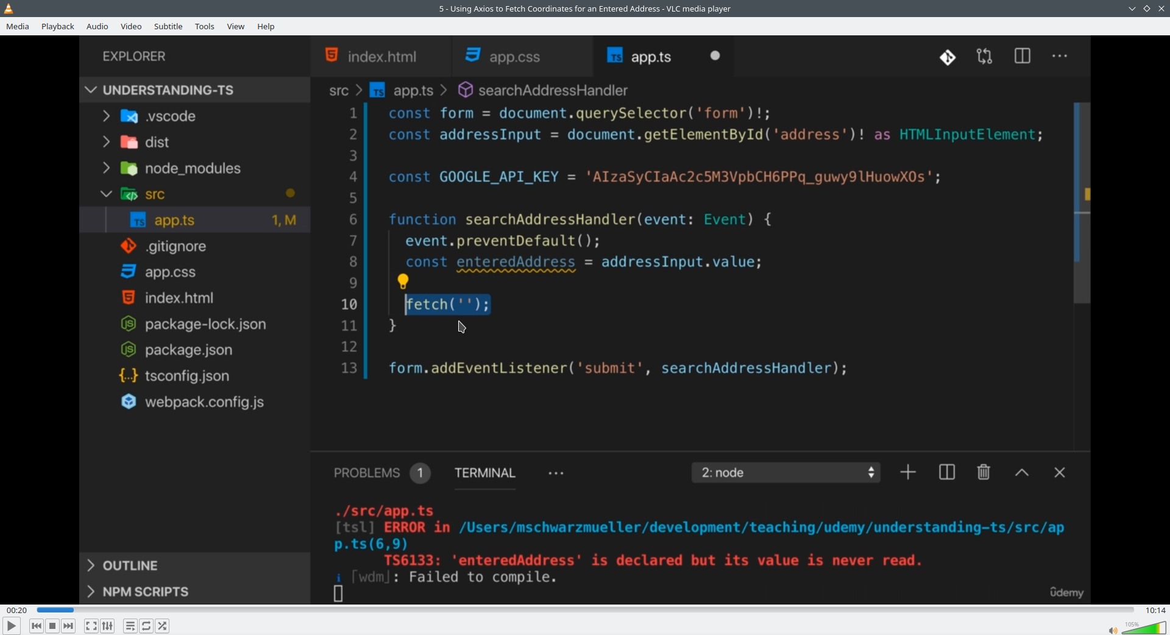This screenshot has height=635, width=1170.
Task: Mute audio with the speaker icon
Action: (x=1113, y=630)
